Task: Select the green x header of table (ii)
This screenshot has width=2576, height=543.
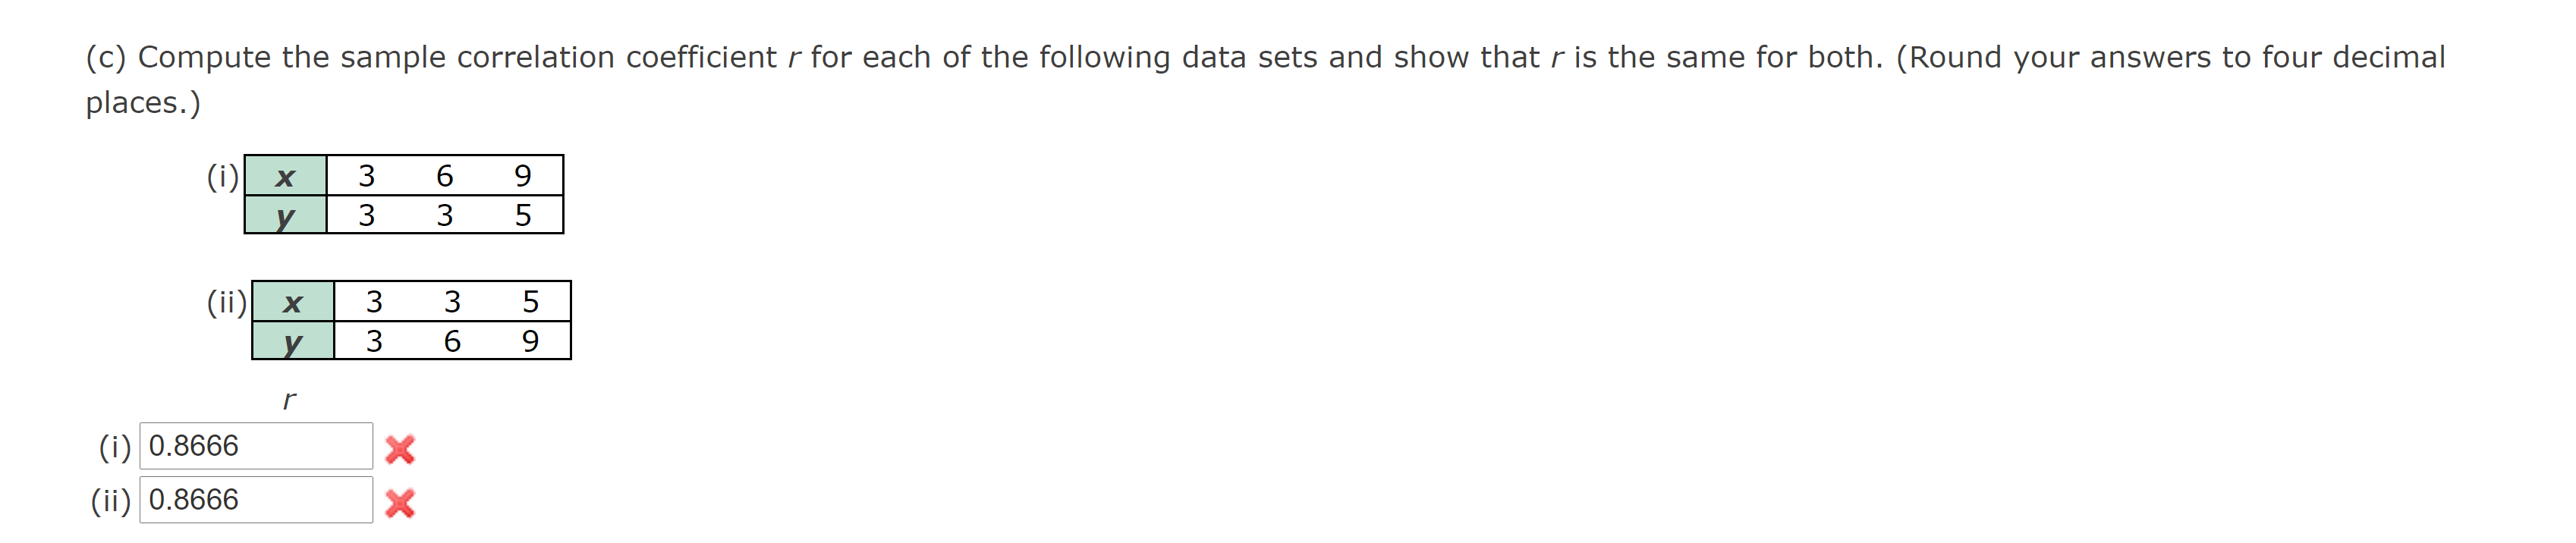Action: tap(294, 302)
